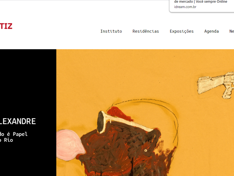Go to the Exposições page
Image resolution: width=234 pixels, height=176 pixels.
[182, 31]
